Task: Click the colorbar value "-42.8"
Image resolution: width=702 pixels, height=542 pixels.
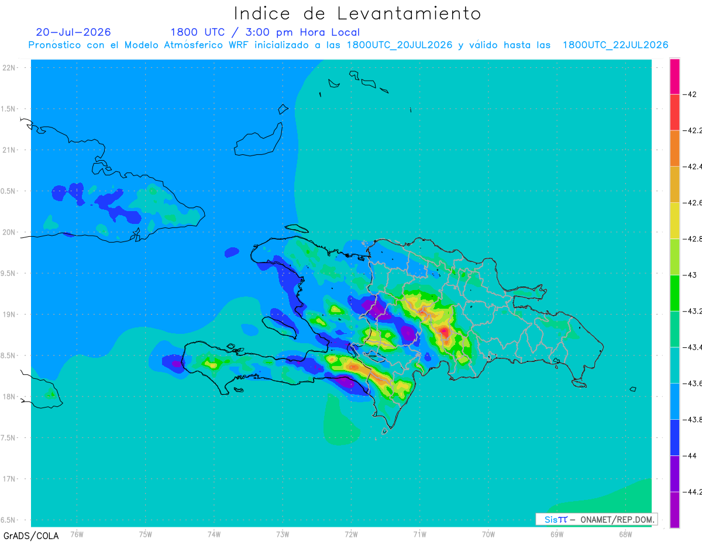Action: (693, 239)
